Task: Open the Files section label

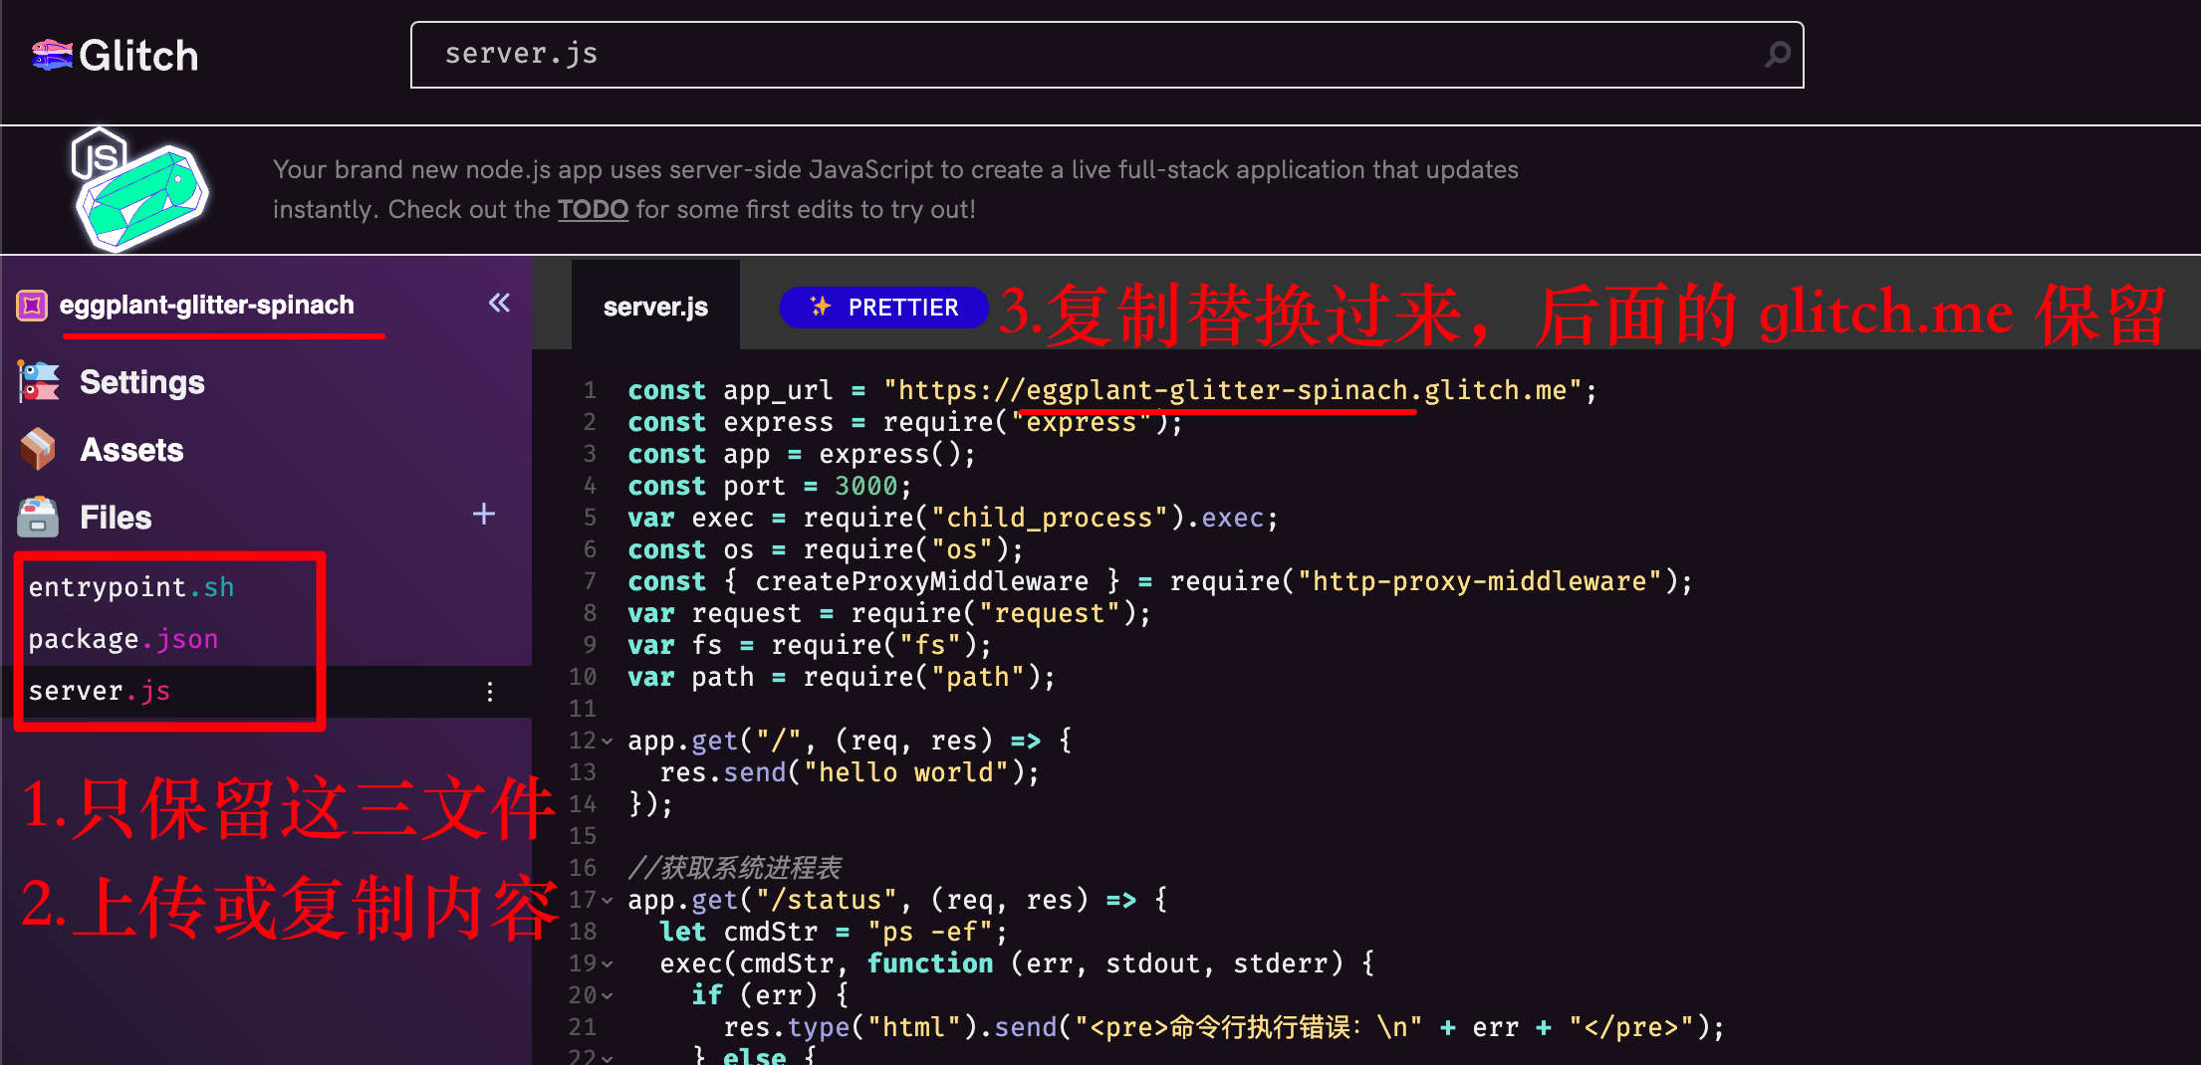Action: click(x=116, y=518)
